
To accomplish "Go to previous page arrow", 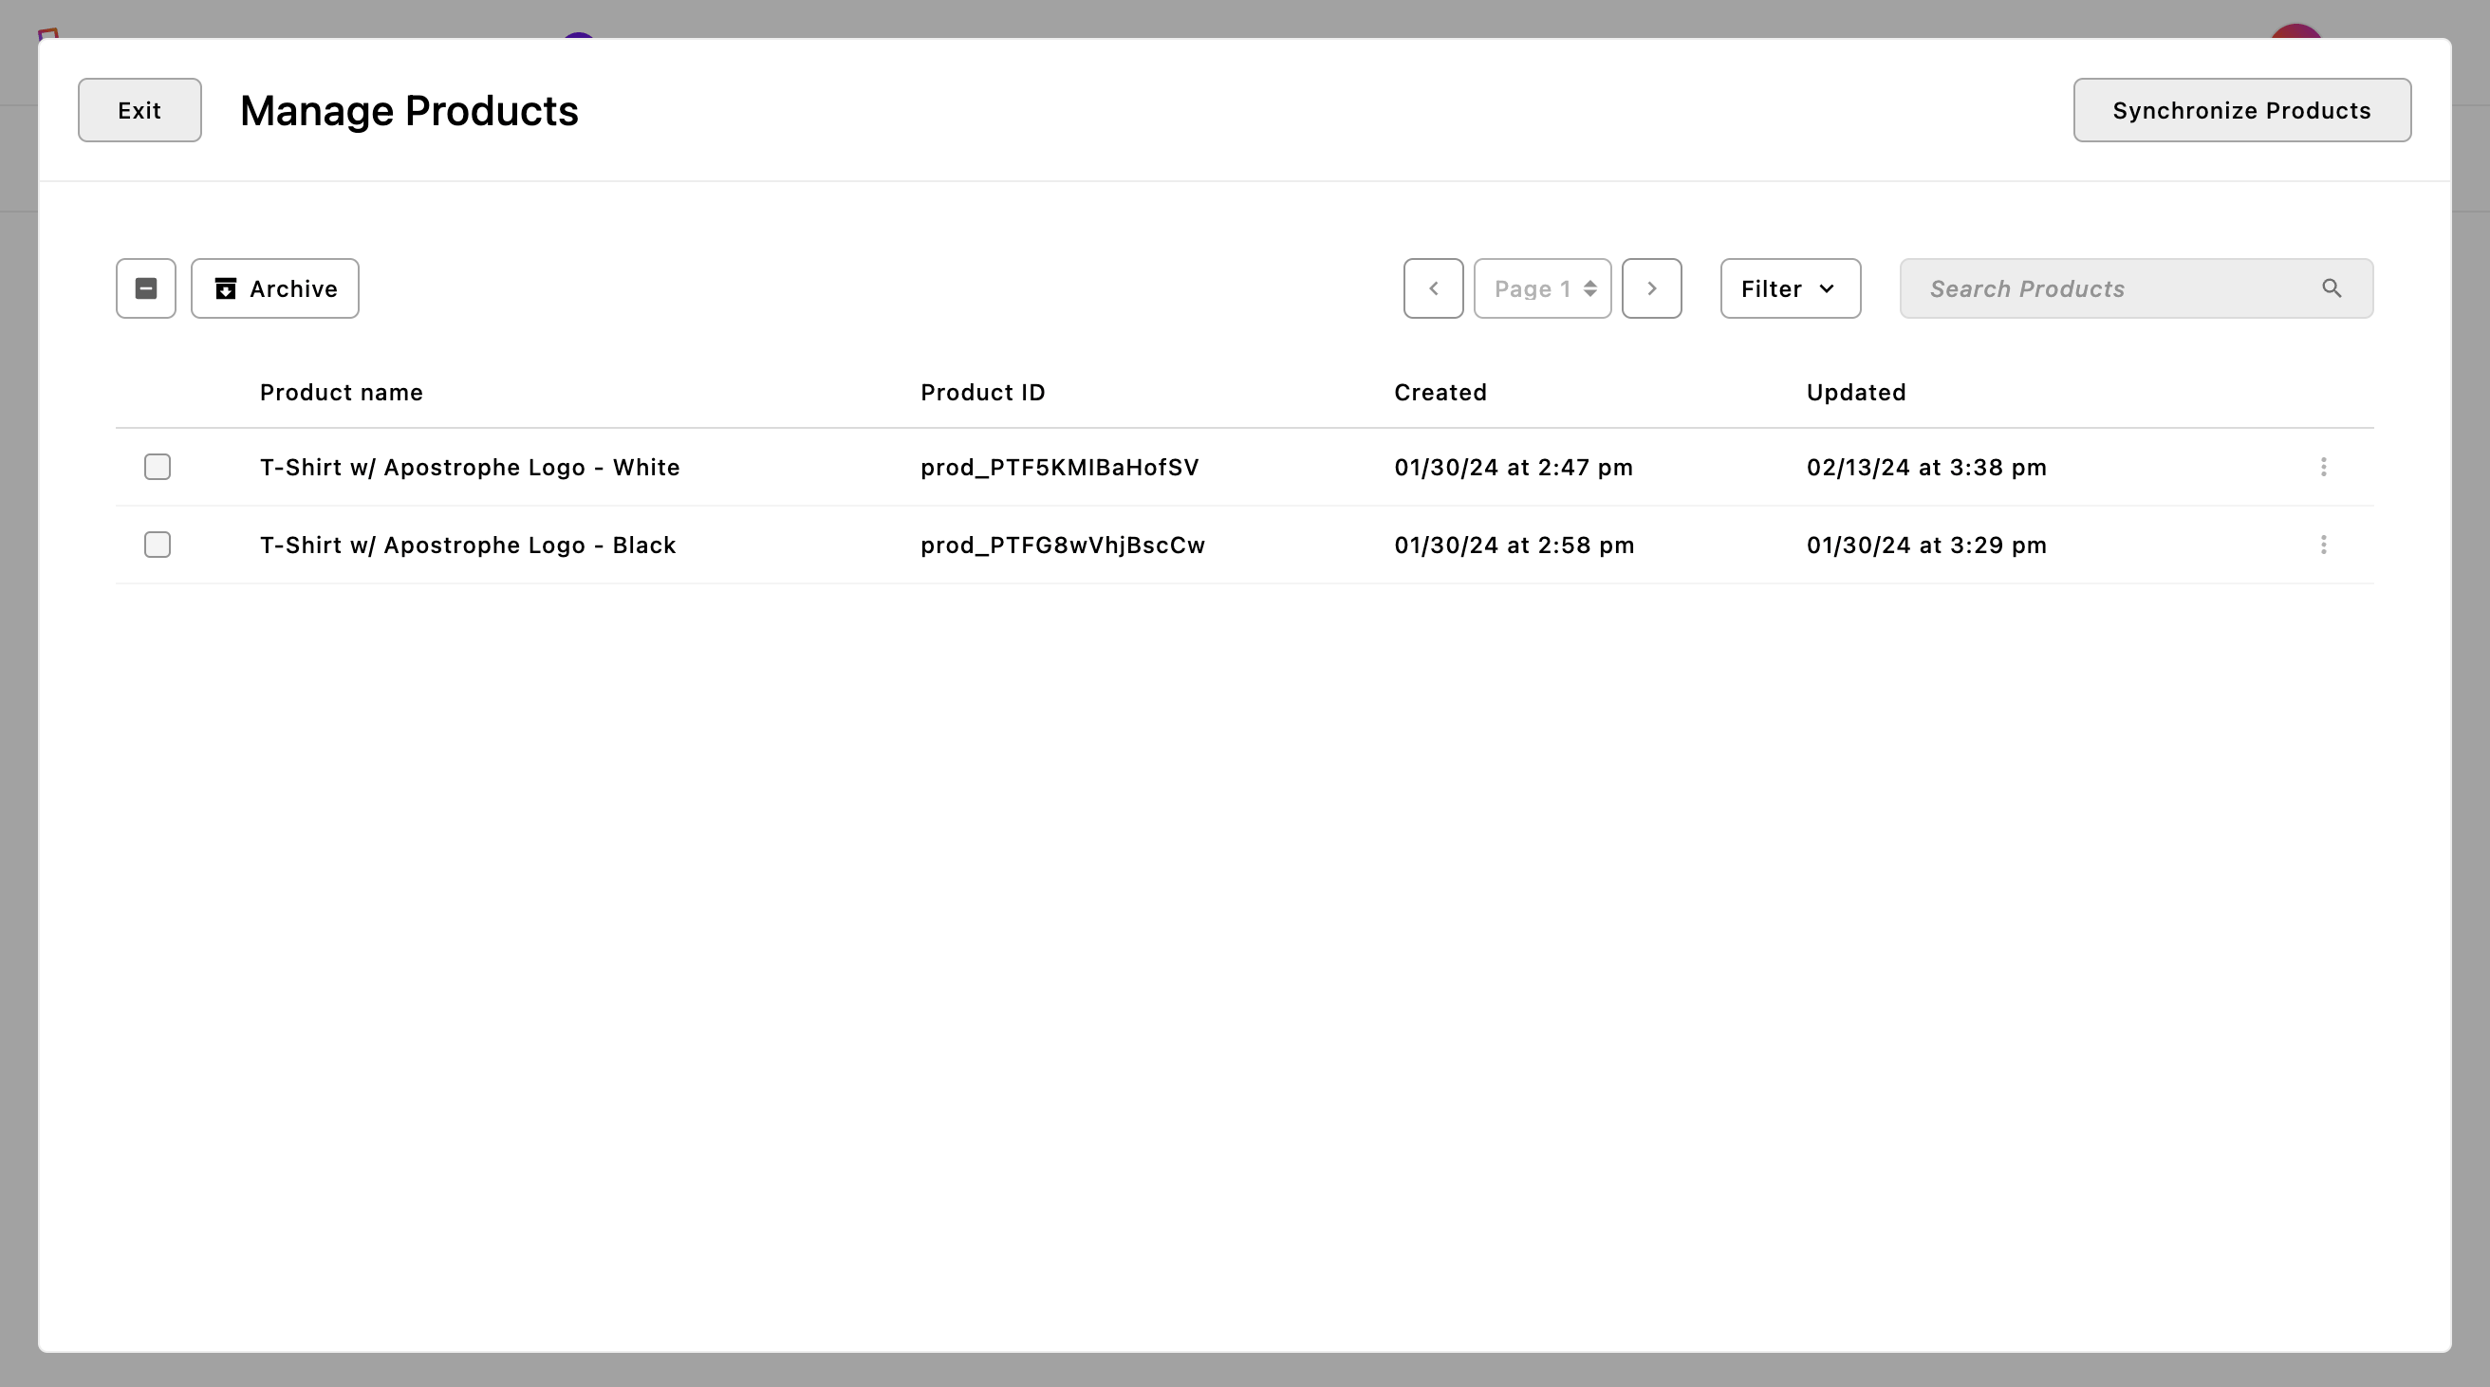I will 1433,288.
